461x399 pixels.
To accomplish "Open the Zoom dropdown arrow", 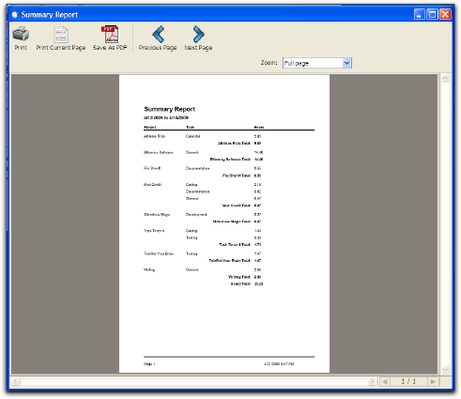I will click(346, 63).
